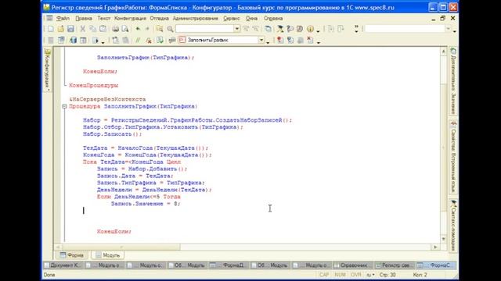Click the OVR indicator in the status bar
This screenshot has width=501, height=281.
coord(355,275)
